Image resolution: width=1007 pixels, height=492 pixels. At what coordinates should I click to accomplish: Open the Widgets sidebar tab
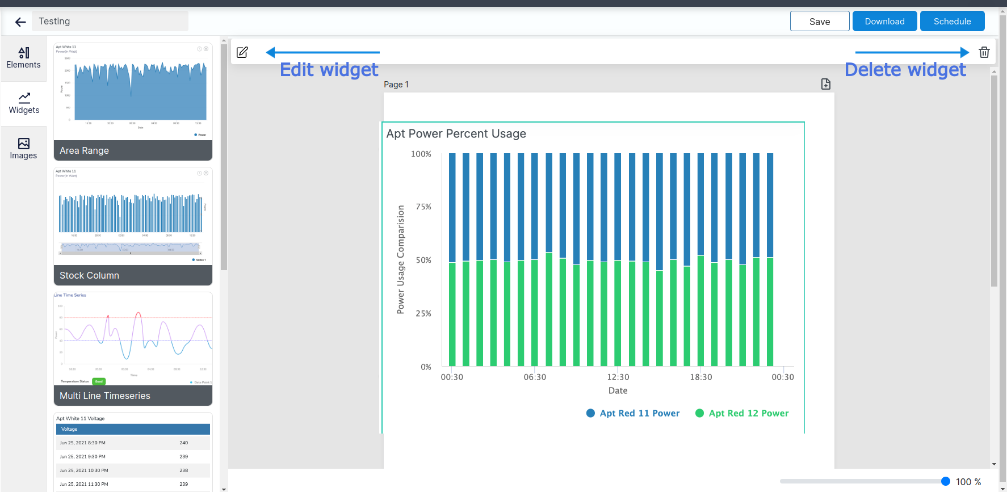tap(24, 103)
